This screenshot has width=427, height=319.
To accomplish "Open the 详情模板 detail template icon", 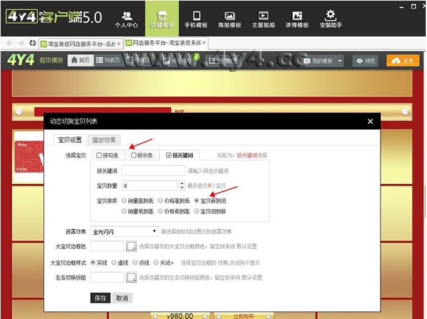I will [x=297, y=18].
